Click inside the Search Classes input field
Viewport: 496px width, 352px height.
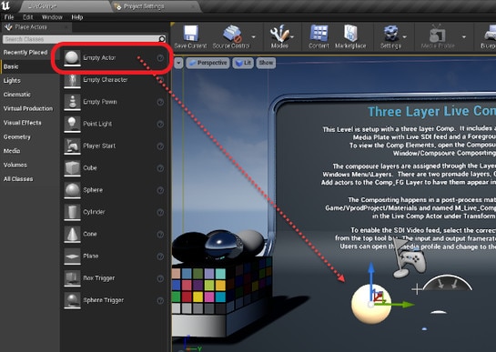(x=81, y=39)
